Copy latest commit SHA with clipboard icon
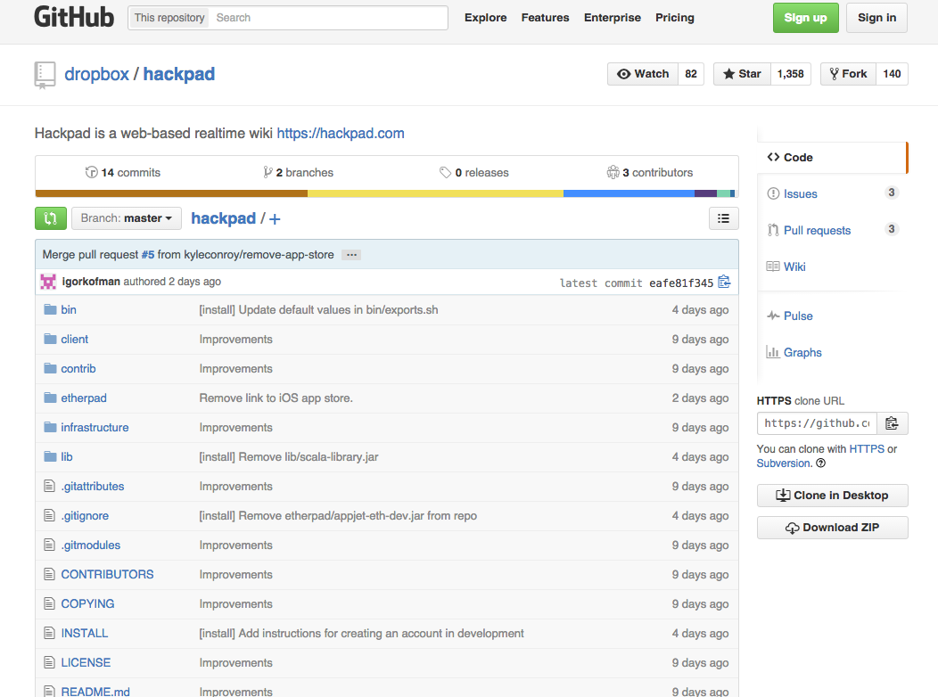The image size is (938, 697). (x=724, y=282)
